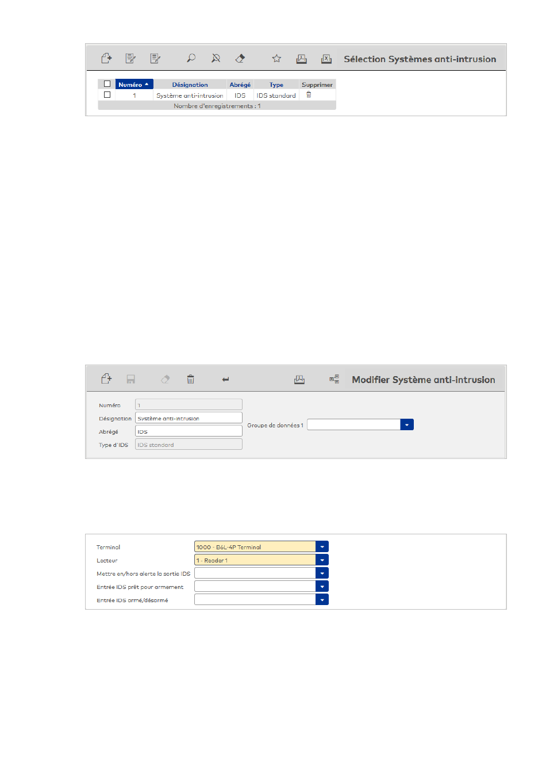
Task: Expand the Groupe de données 1 dropdown
Action: point(407,425)
